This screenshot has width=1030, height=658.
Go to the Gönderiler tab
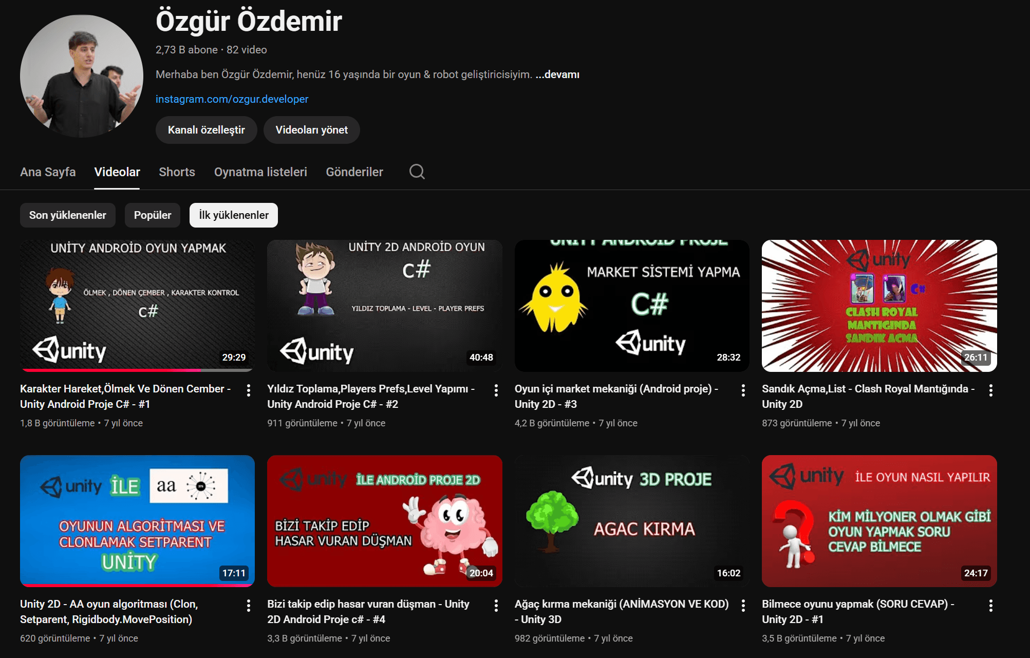click(354, 172)
